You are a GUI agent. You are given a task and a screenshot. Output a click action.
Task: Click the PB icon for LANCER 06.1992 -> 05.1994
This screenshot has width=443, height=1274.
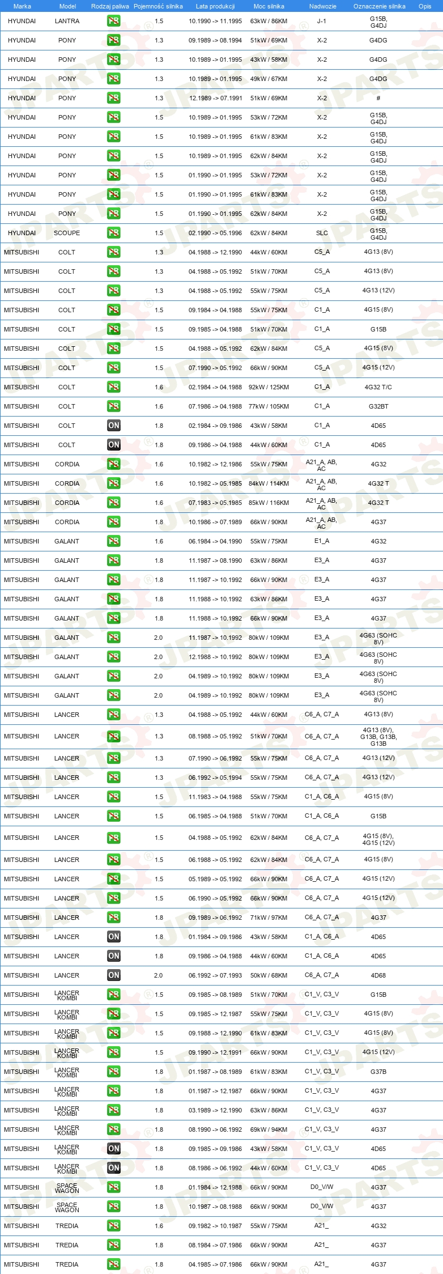pos(113,778)
